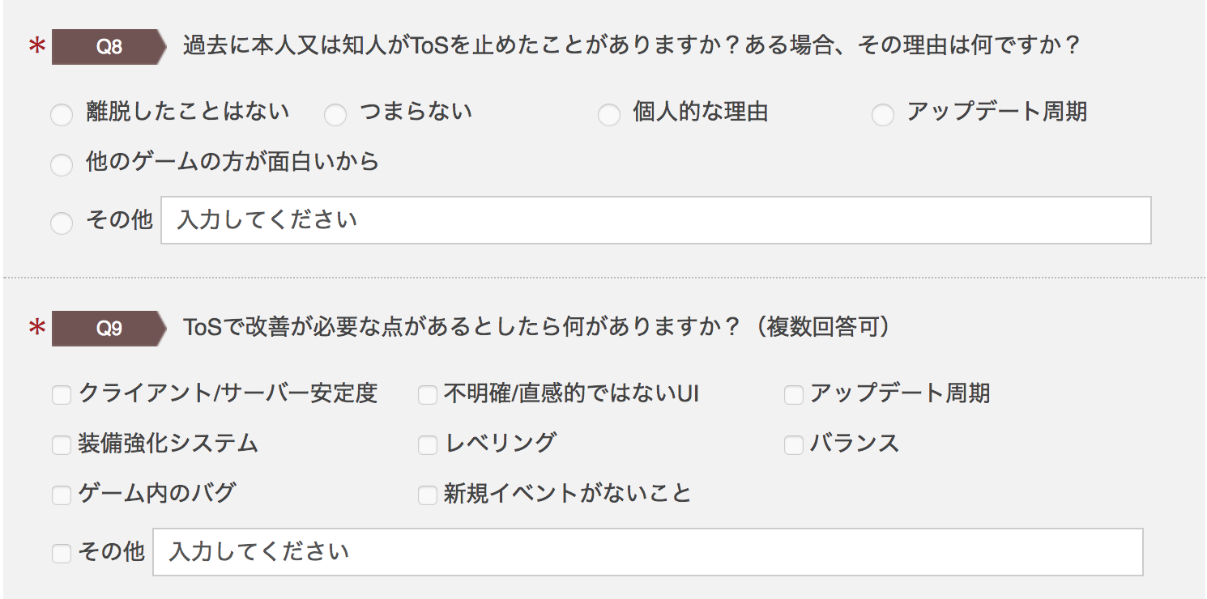1207x599 pixels.
Task: Check the ゲーム内のバグ checkbox
Action: click(62, 495)
